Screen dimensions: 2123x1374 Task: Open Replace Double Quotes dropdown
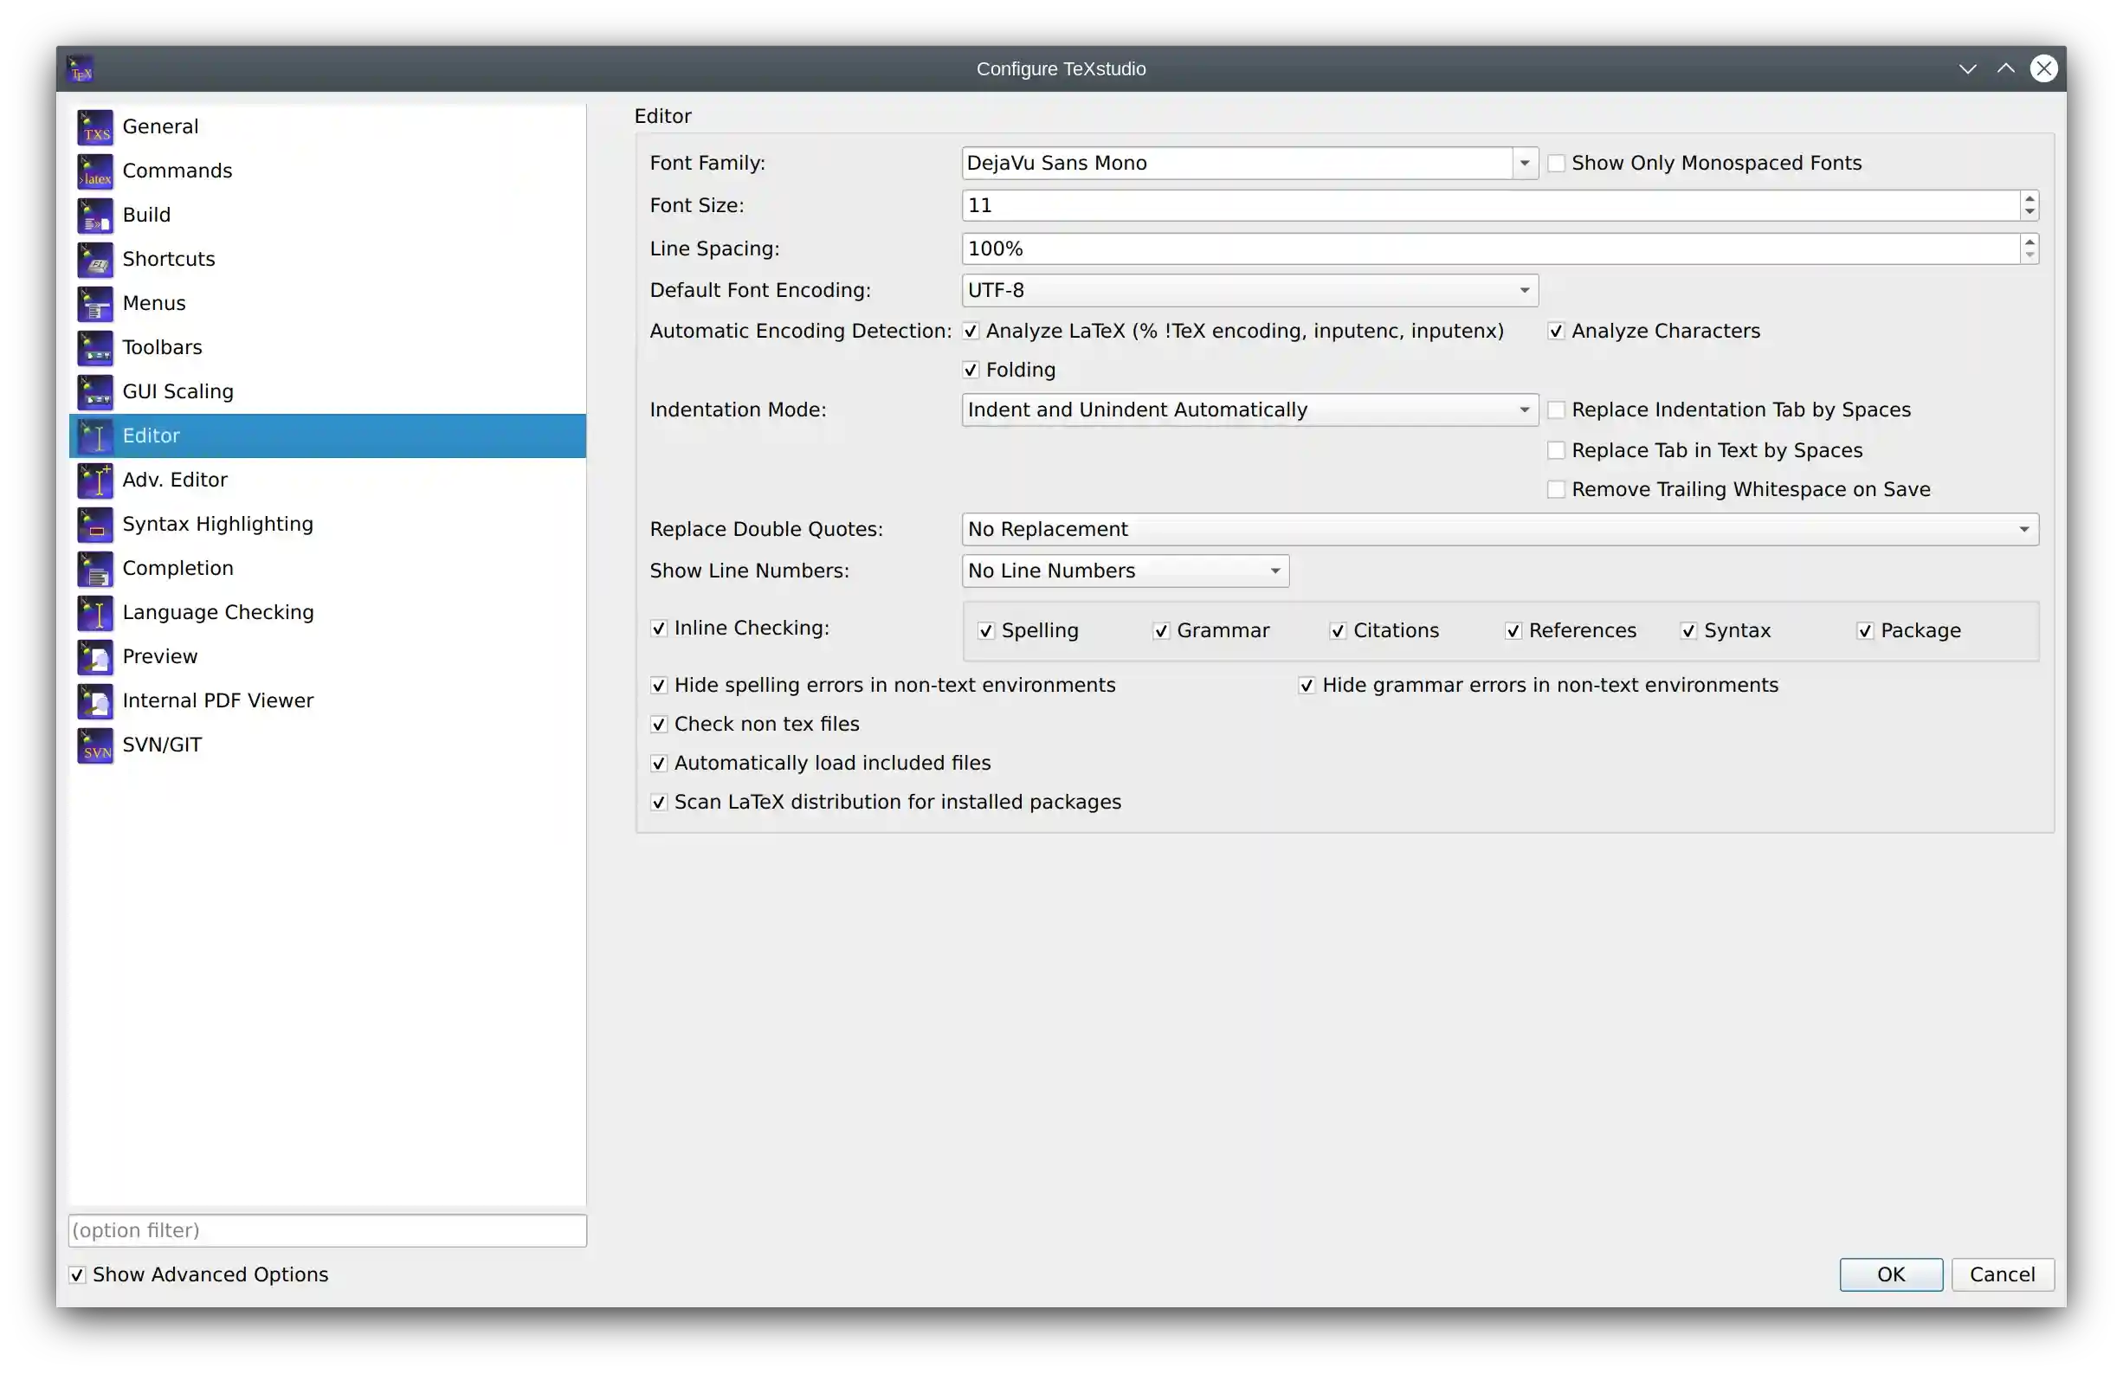(1500, 530)
